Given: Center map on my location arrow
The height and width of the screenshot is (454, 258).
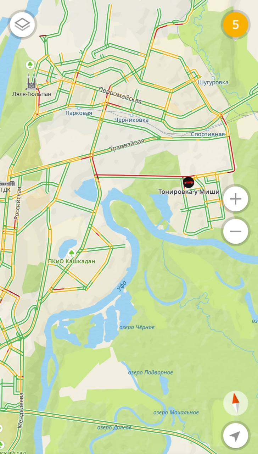Looking at the screenshot, I should (235, 436).
